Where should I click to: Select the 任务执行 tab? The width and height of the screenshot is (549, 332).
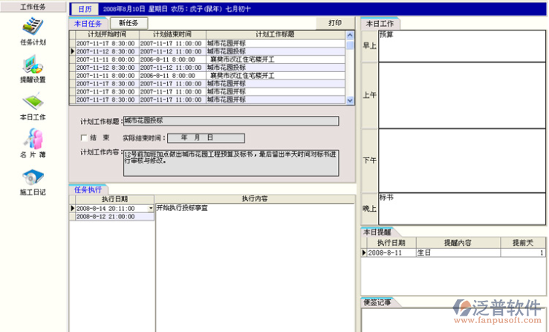coord(88,189)
